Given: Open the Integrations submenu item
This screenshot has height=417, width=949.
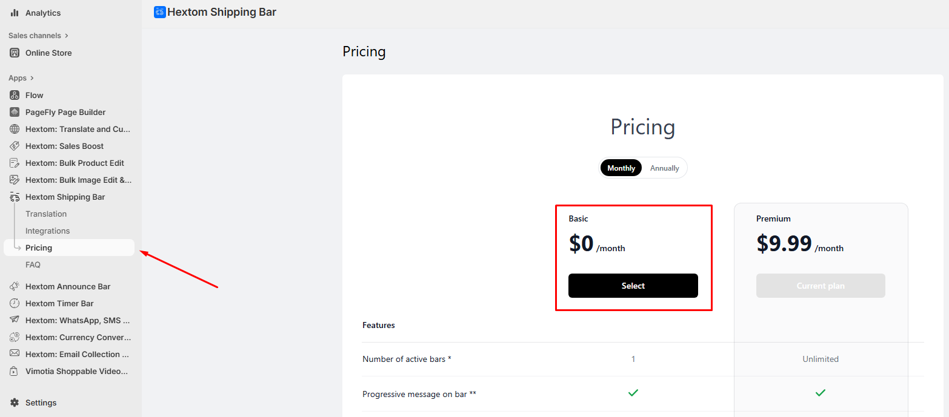Looking at the screenshot, I should click(x=47, y=231).
